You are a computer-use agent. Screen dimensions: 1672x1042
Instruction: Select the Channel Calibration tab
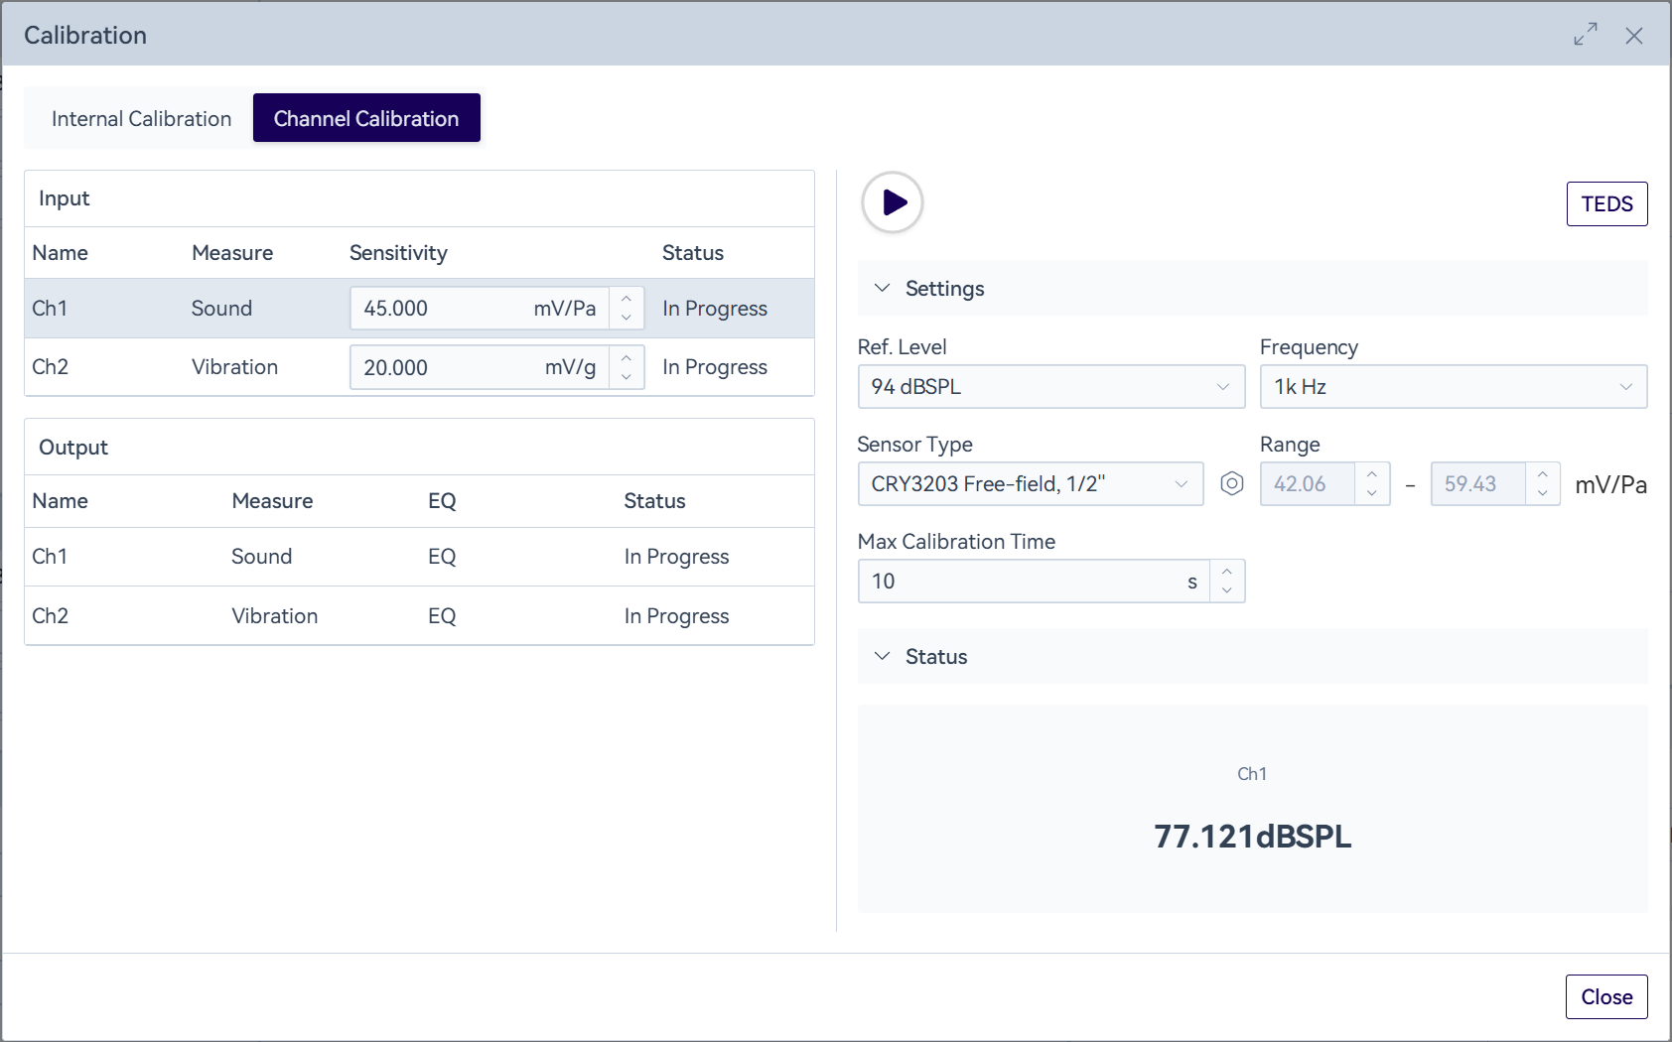[366, 119]
